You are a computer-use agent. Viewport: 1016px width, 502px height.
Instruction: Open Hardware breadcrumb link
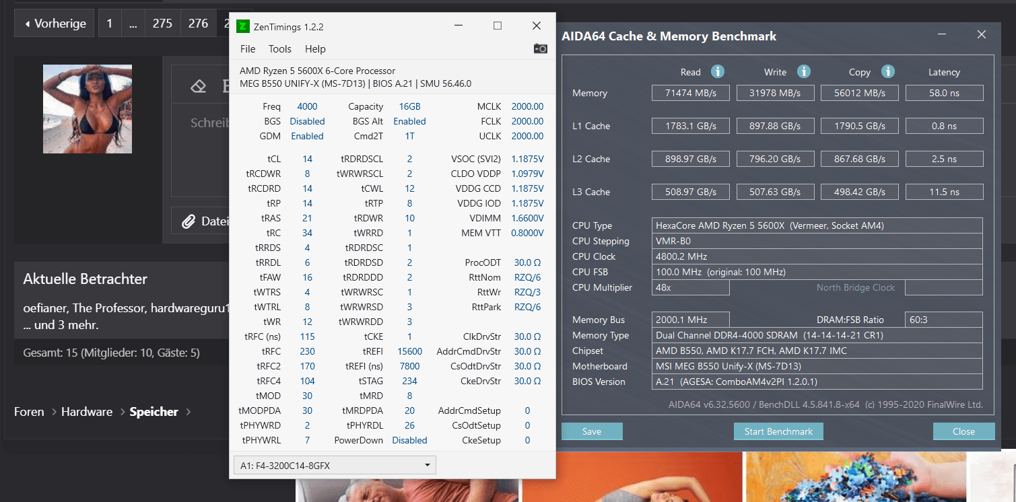[x=87, y=411]
